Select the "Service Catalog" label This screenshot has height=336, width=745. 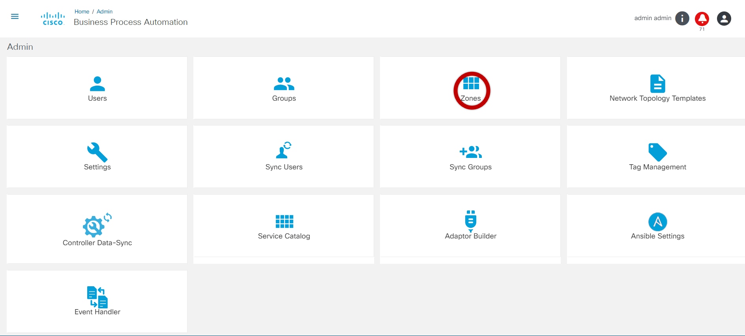[284, 236]
